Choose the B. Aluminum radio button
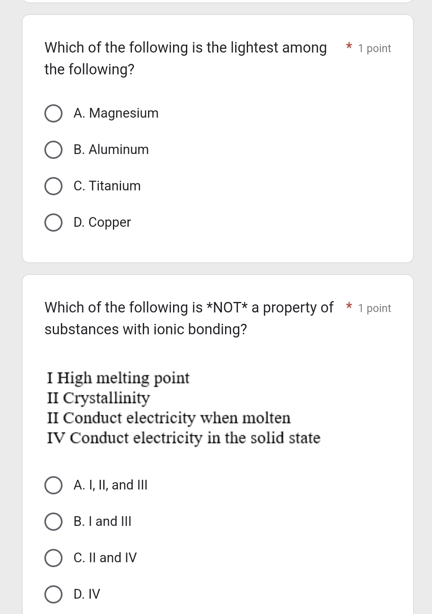Viewport: 432px width, 614px height. 53,150
